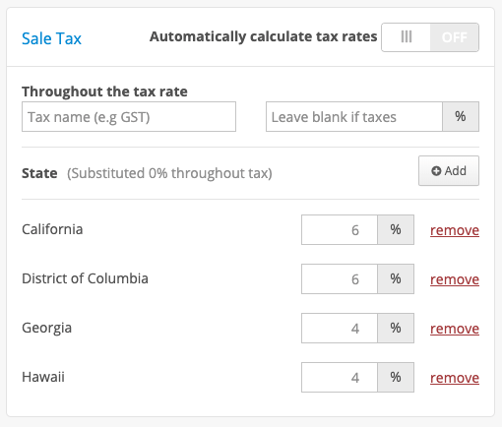This screenshot has width=502, height=427.
Task: Open the Sale Tax heading link
Action: (51, 38)
